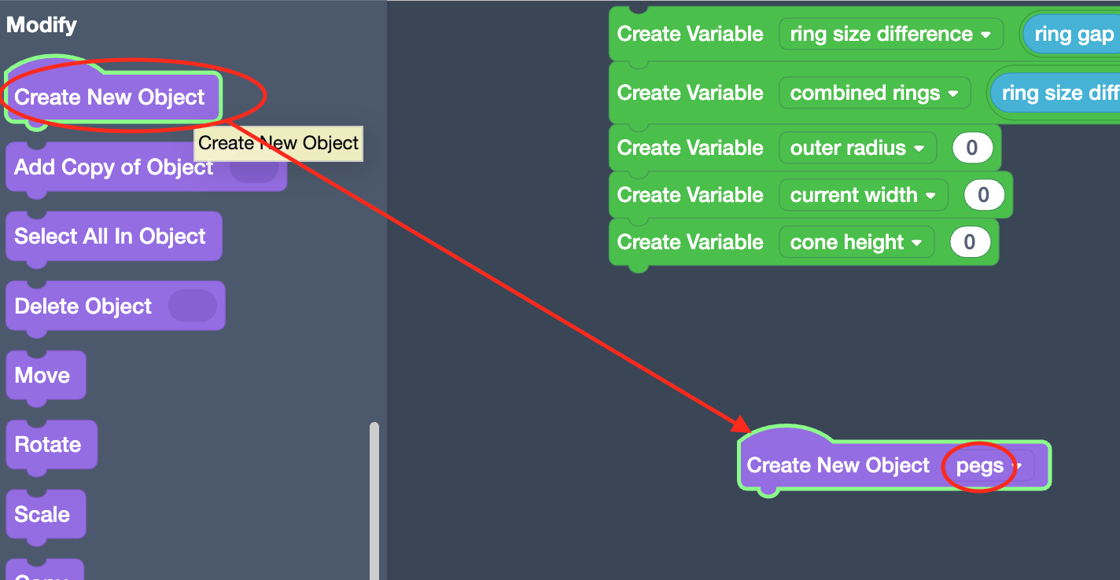This screenshot has width=1120, height=580.
Task: Click the Add Copy of Object block
Action: tap(113, 167)
